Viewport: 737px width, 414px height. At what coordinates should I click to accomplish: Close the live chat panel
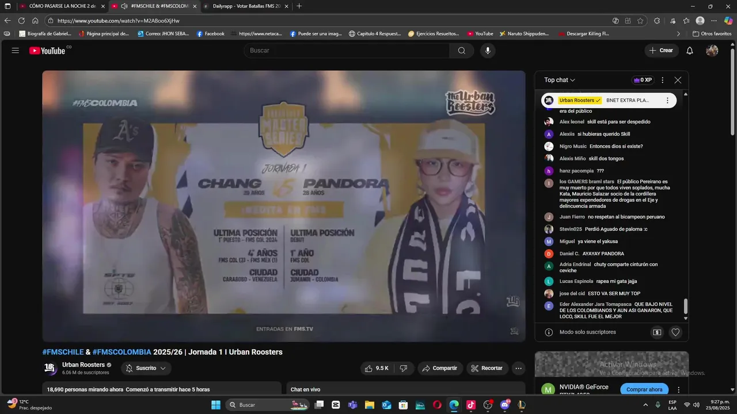(x=678, y=80)
